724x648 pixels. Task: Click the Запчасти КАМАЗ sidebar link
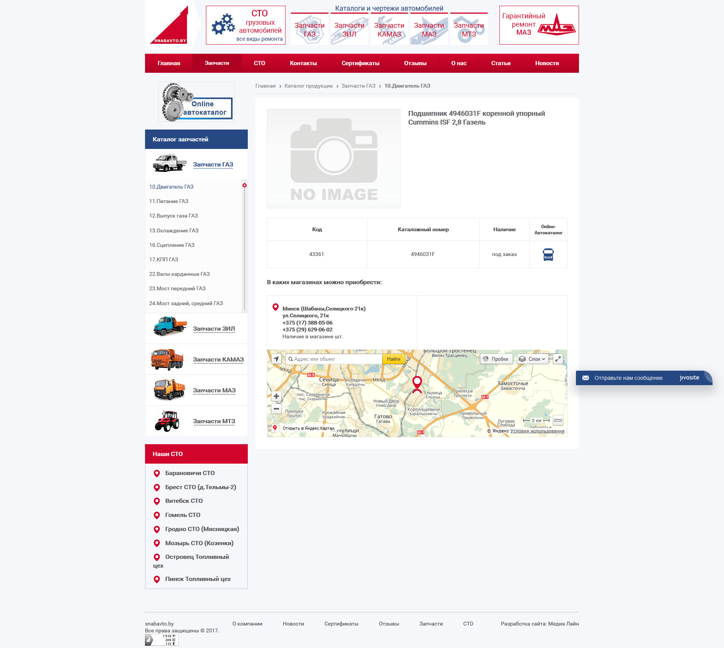pyautogui.click(x=218, y=360)
